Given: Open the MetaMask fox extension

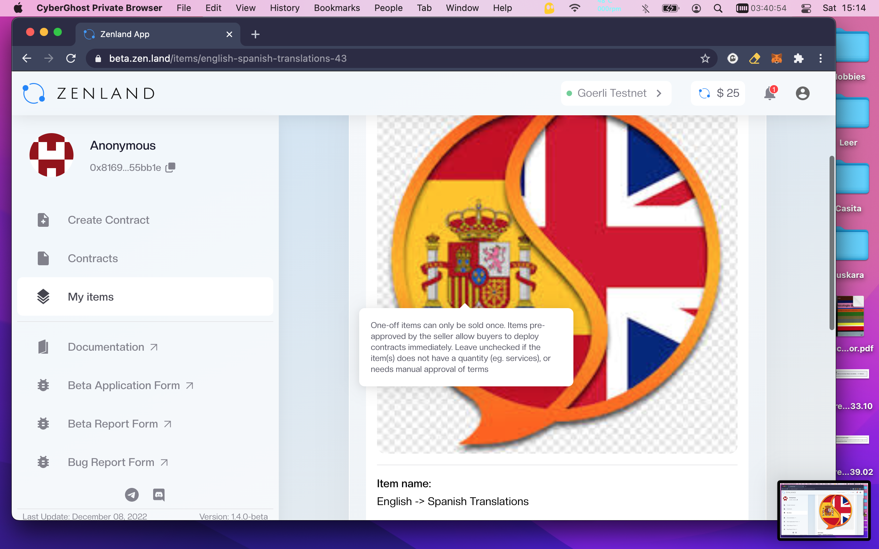Looking at the screenshot, I should pos(777,58).
